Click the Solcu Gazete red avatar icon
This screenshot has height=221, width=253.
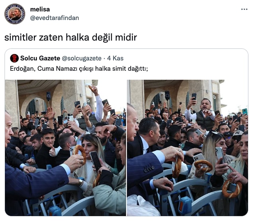14,58
